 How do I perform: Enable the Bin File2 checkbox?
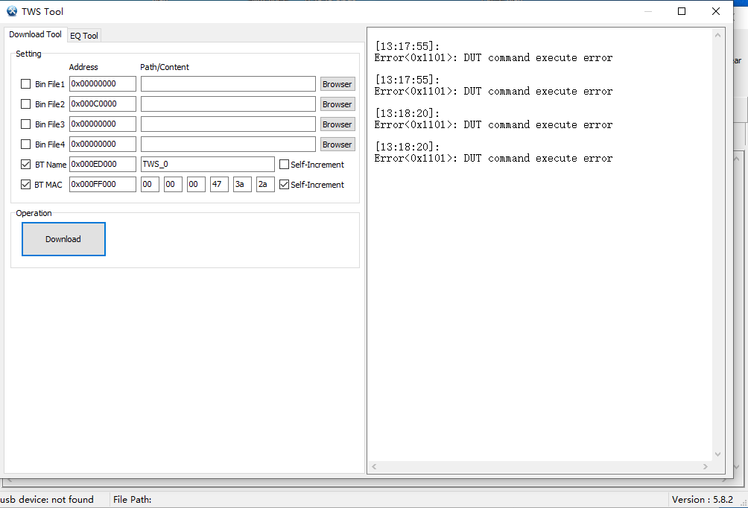25,104
